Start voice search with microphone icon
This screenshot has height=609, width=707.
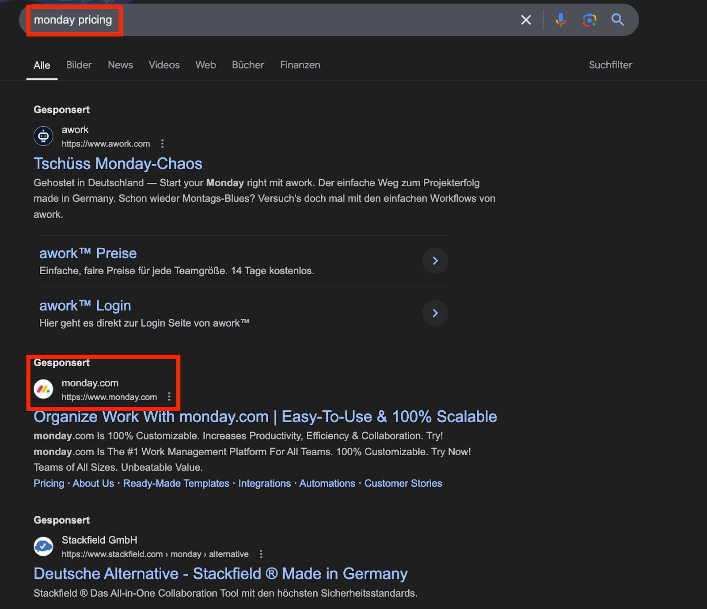[x=561, y=20]
